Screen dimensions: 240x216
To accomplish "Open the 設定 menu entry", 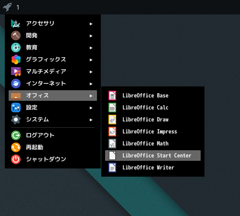I will tap(53, 108).
